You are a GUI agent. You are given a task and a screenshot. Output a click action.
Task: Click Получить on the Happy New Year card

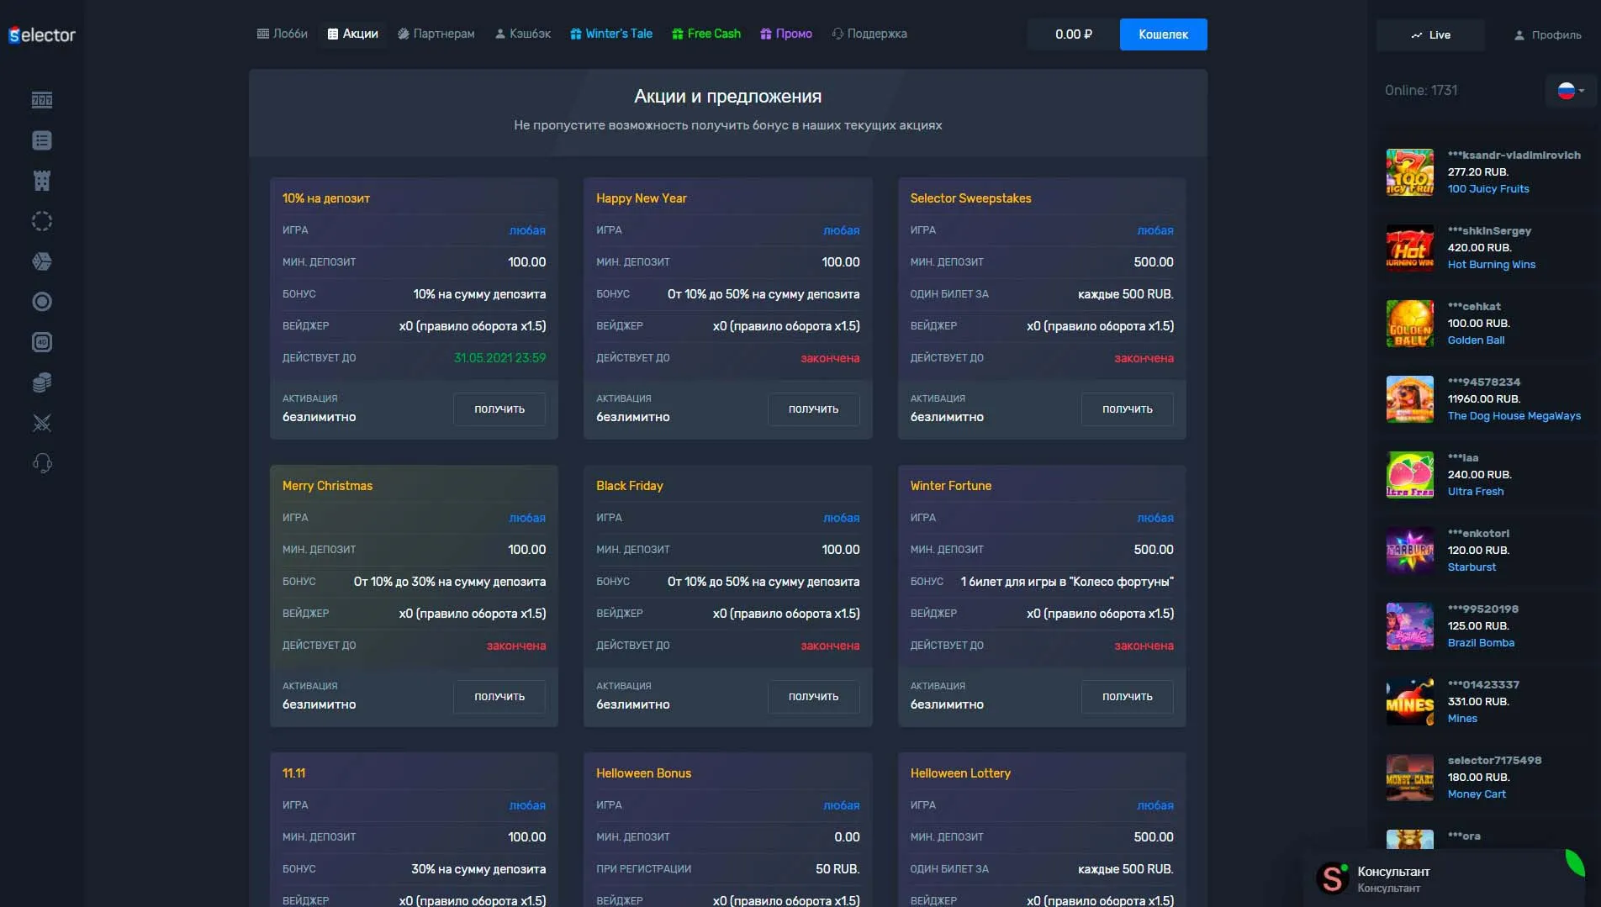pos(814,409)
